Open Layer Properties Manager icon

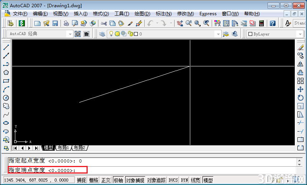(102, 34)
